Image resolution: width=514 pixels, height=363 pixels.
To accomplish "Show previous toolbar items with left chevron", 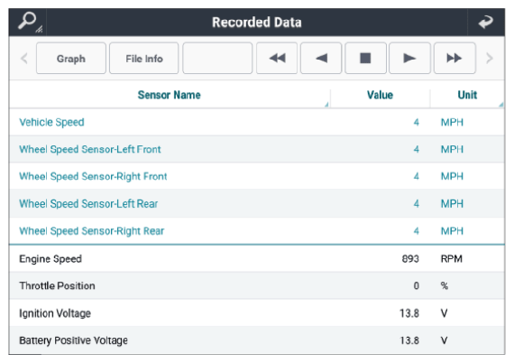I will (24, 59).
